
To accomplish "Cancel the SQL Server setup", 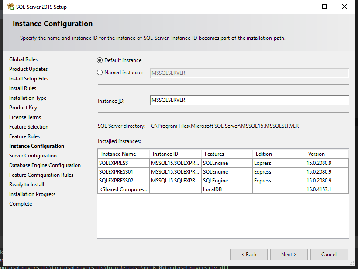I will click(x=329, y=255).
